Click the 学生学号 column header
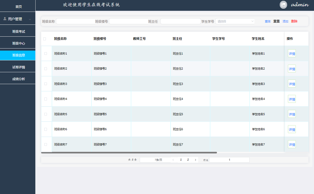Viewport: 314px width, 194px height. pyautogui.click(x=219, y=39)
